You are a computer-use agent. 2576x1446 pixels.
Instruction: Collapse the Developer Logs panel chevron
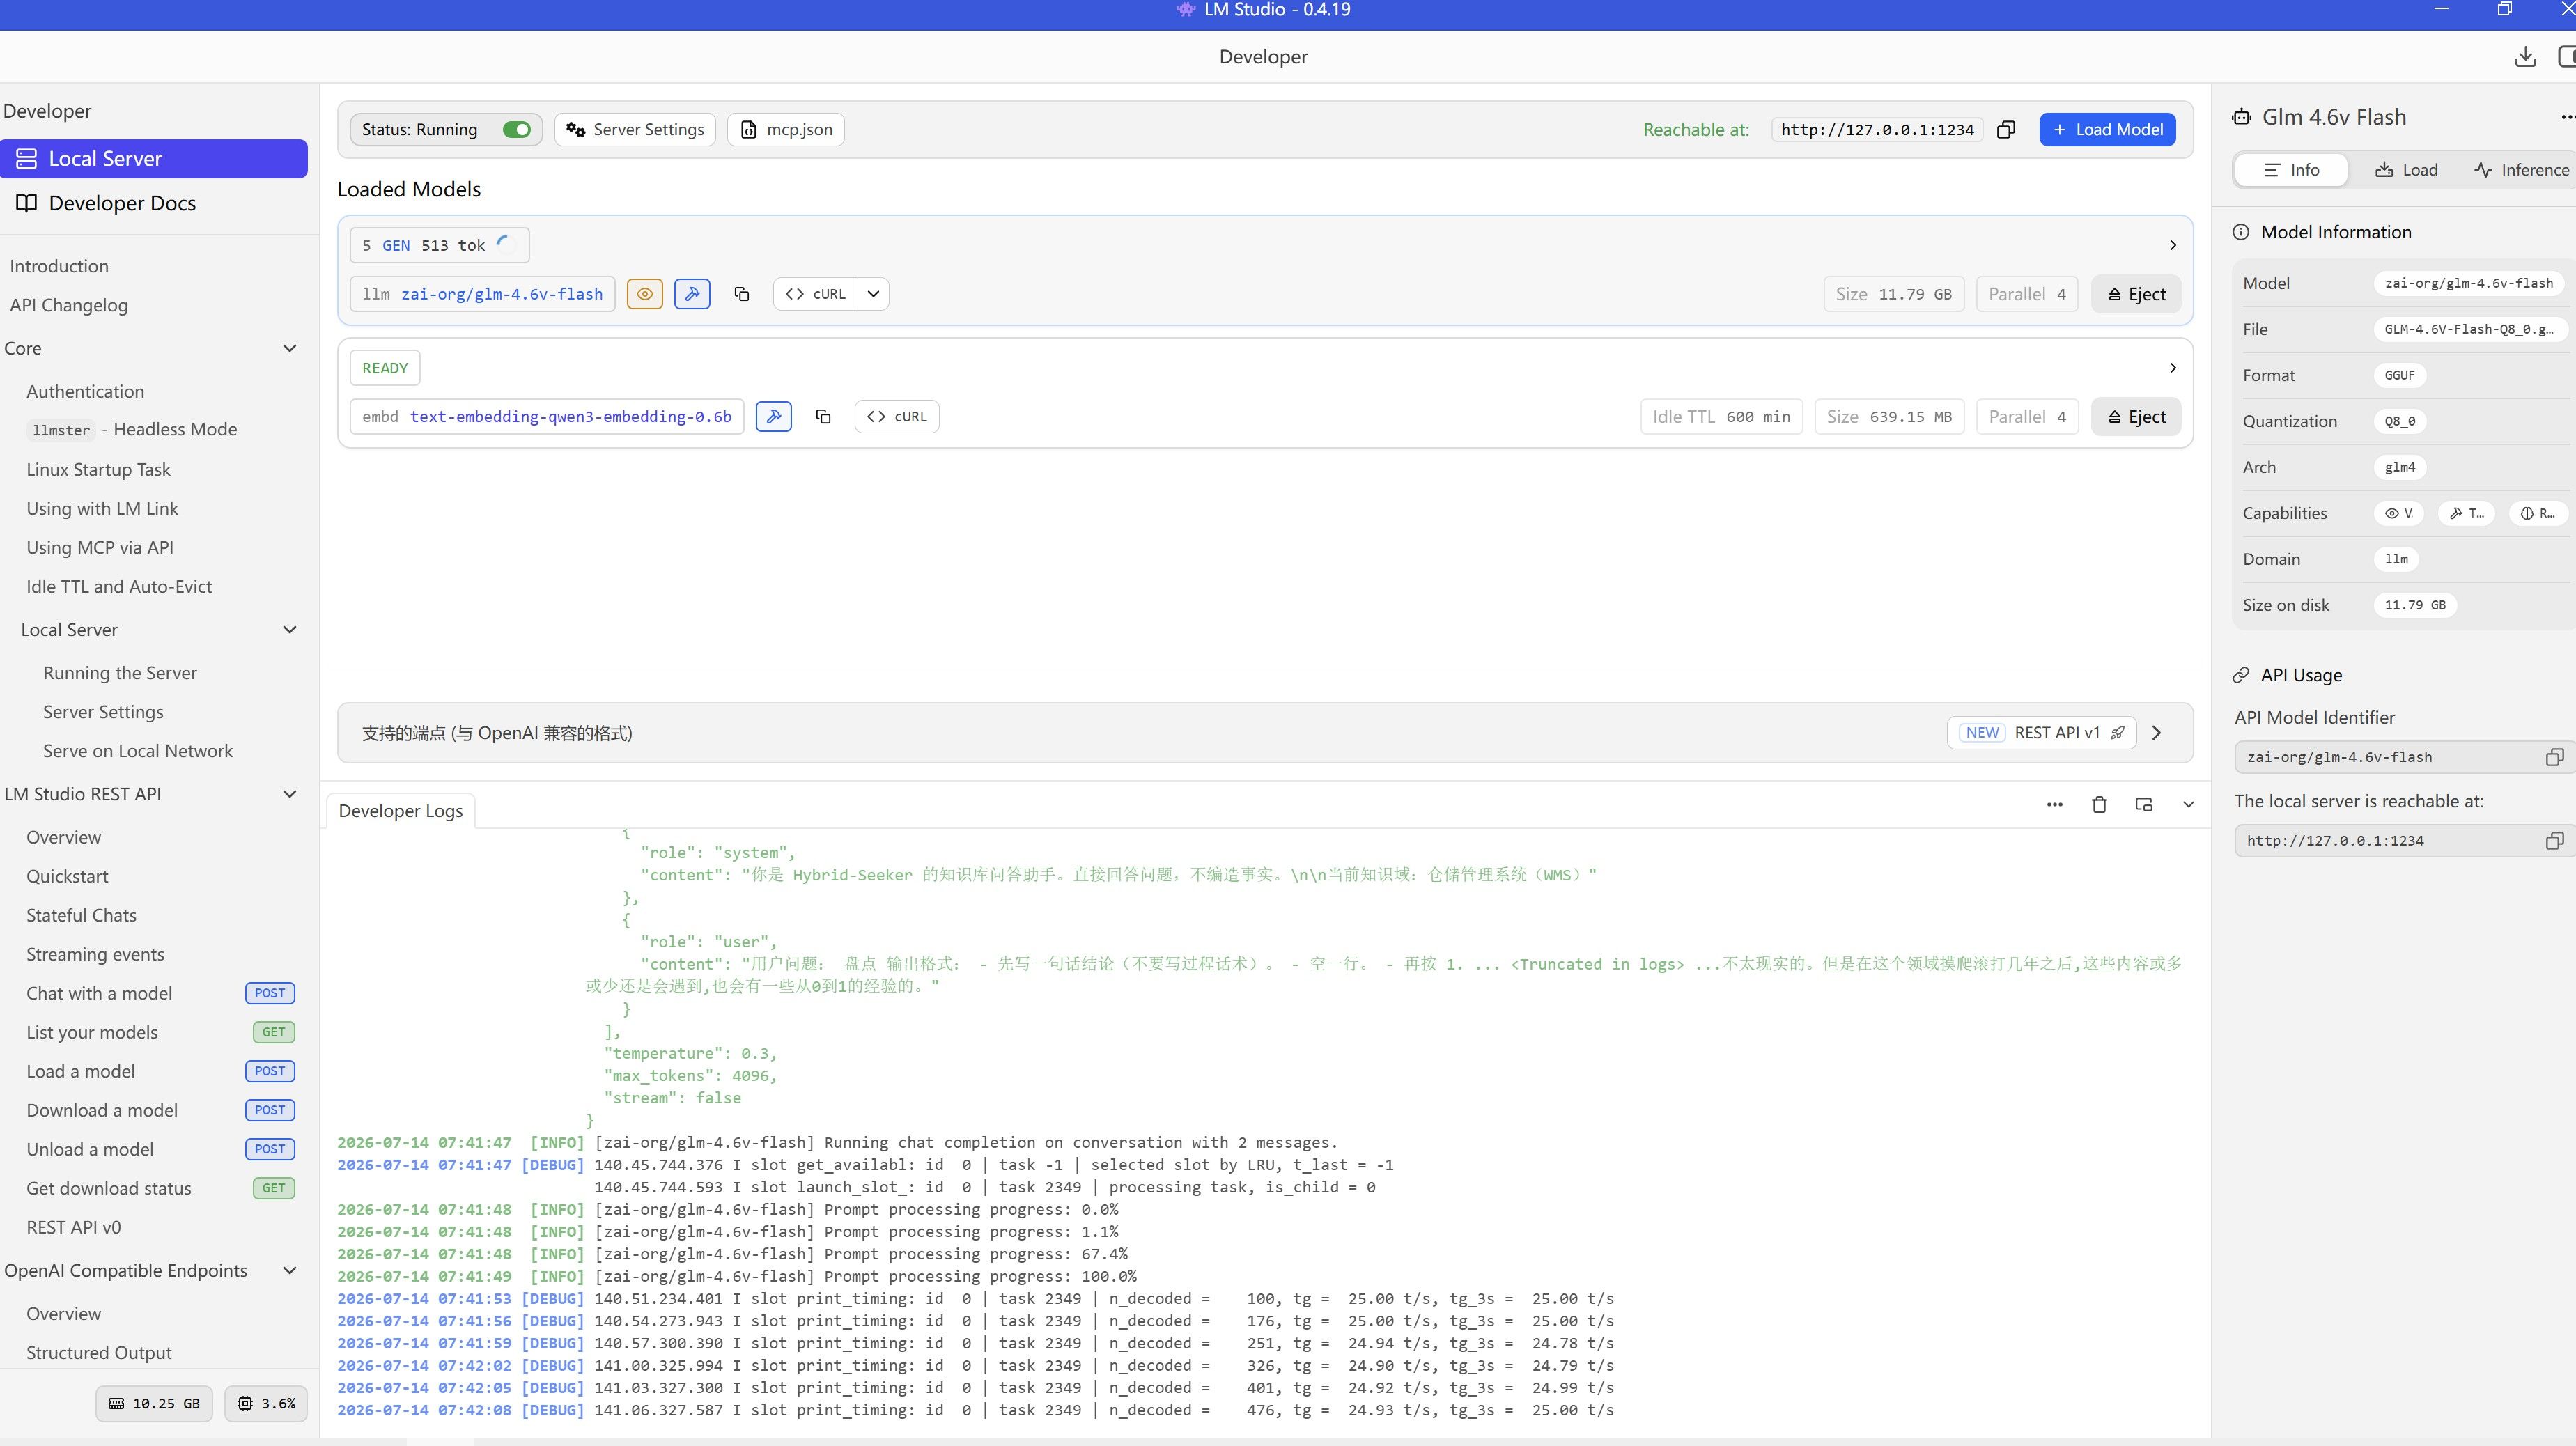tap(2188, 805)
